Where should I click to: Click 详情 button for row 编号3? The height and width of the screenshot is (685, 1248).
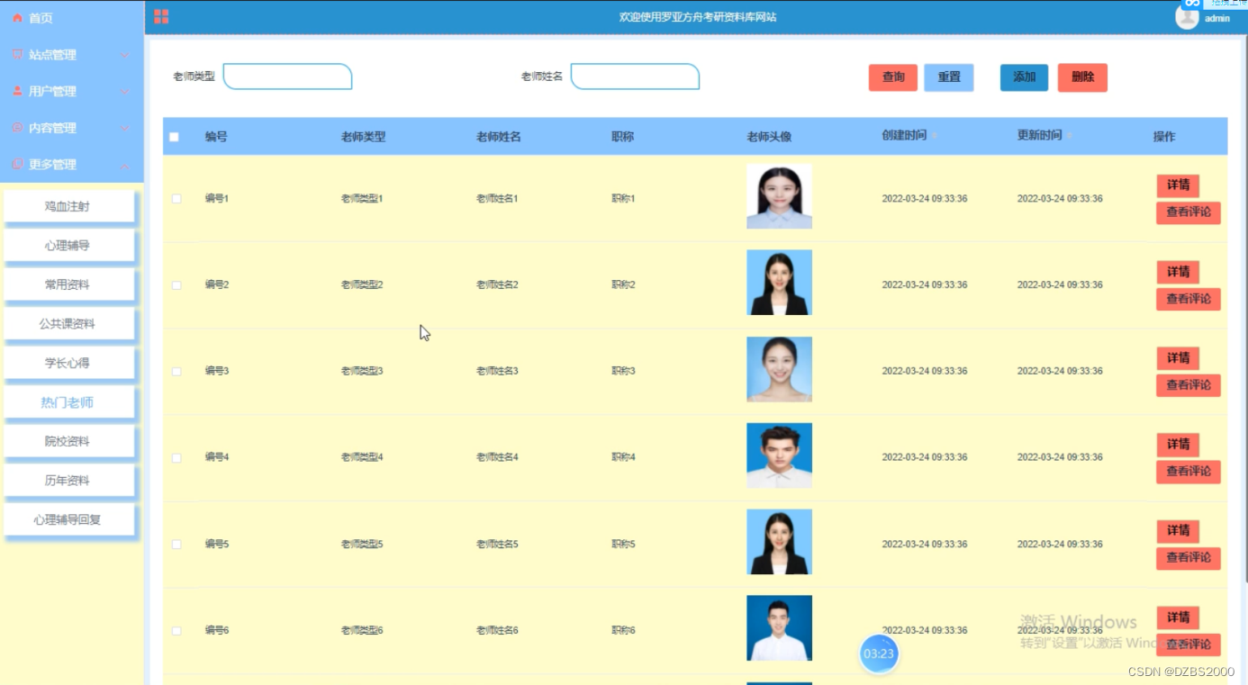(x=1178, y=358)
